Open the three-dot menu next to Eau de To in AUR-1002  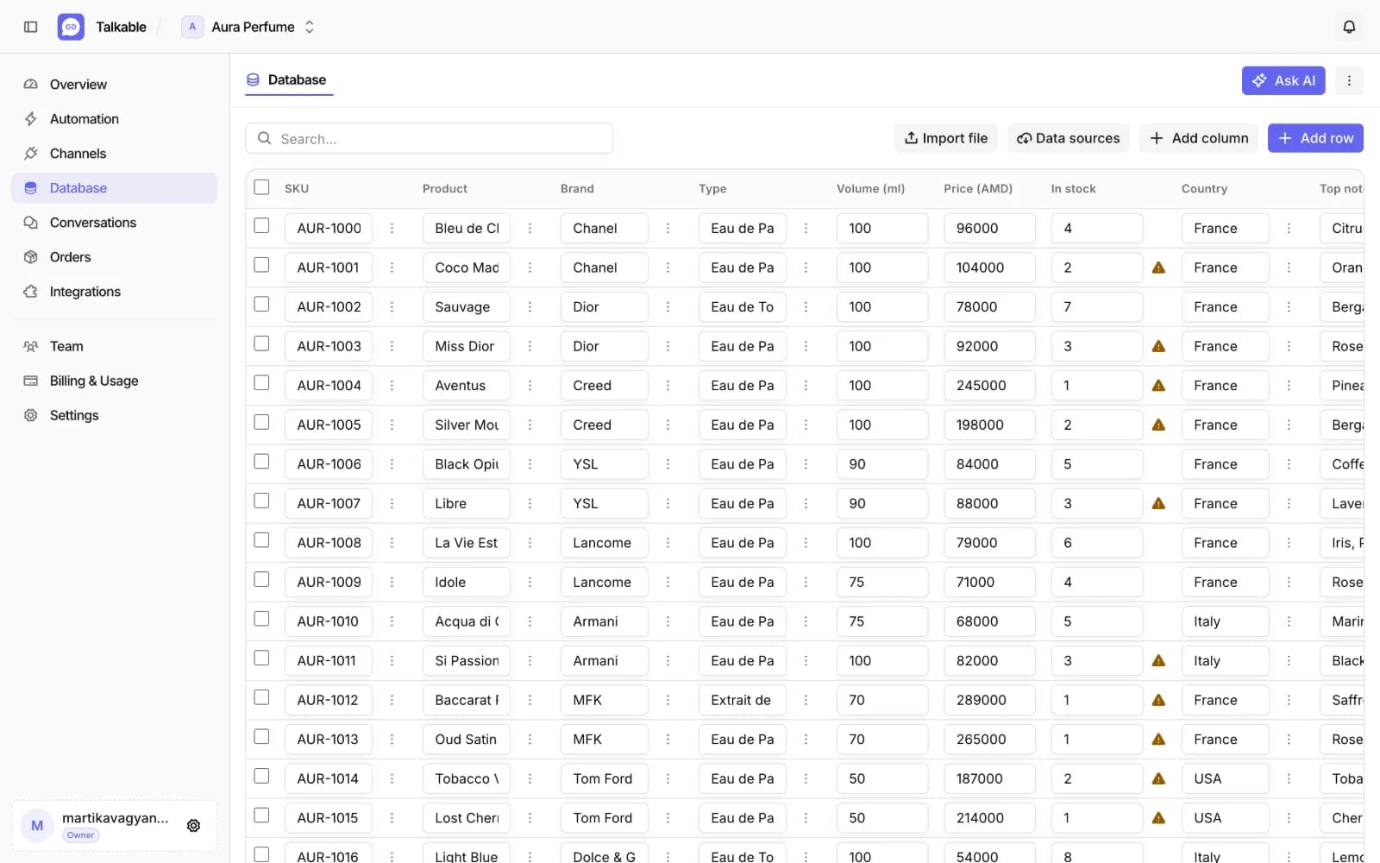806,307
